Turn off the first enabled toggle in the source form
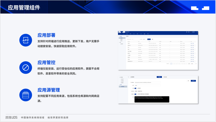This screenshot has height=122, width=216. tap(136, 88)
